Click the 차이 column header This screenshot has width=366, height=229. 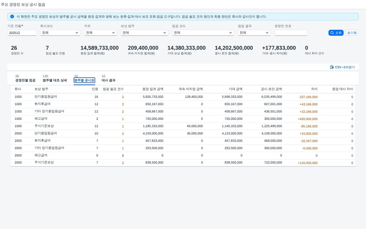(314, 89)
